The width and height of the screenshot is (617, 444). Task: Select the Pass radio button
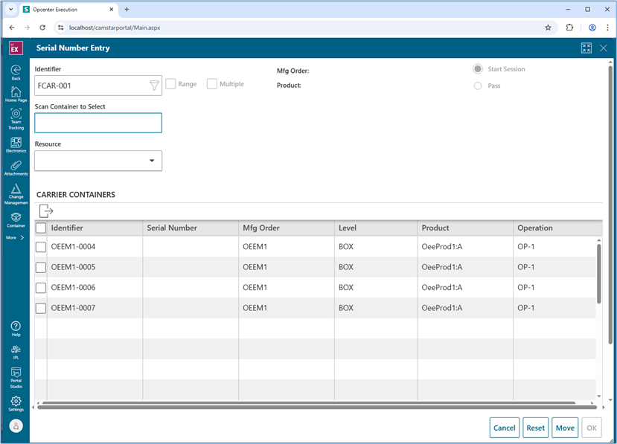tap(478, 86)
